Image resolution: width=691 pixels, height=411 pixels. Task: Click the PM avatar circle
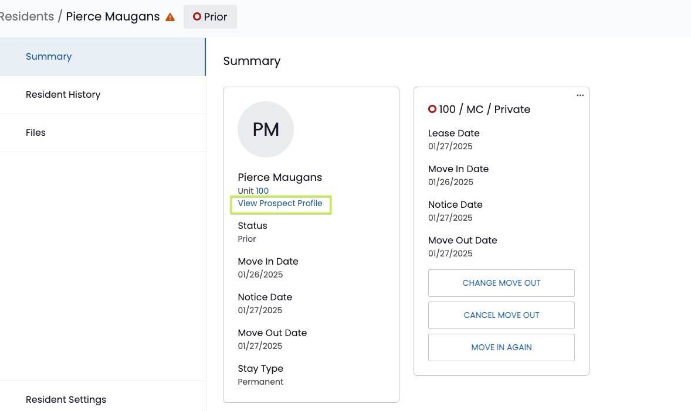[x=265, y=129]
